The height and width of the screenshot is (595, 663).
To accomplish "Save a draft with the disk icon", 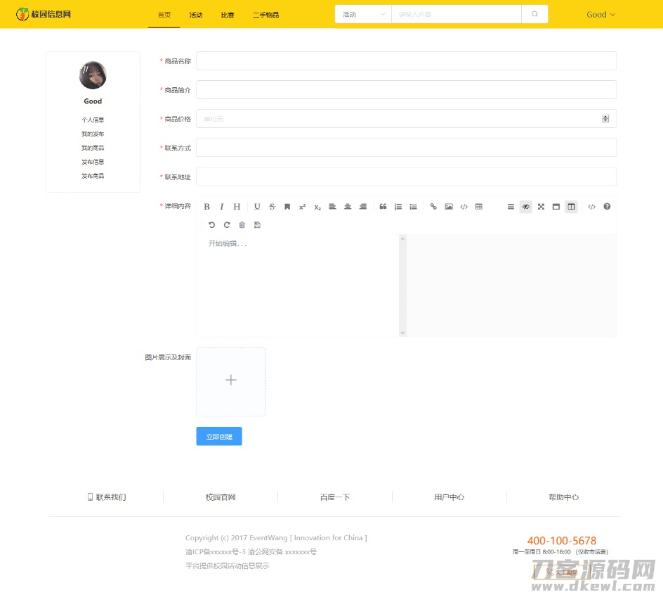I will point(257,224).
